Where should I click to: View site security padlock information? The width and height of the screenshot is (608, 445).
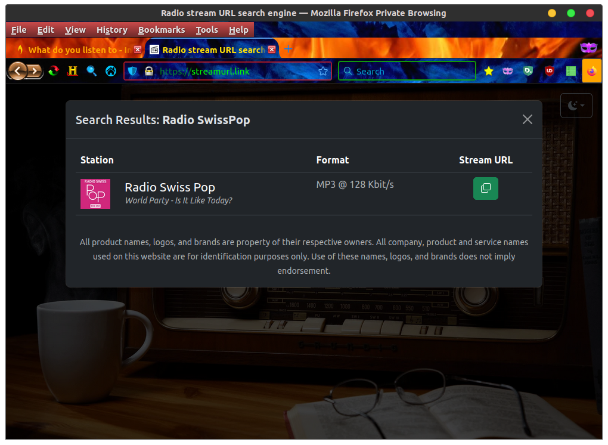tap(149, 72)
